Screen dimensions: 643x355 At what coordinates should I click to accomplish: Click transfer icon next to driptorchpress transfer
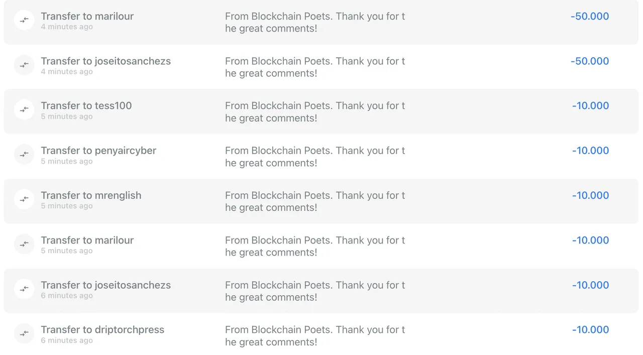(24, 333)
